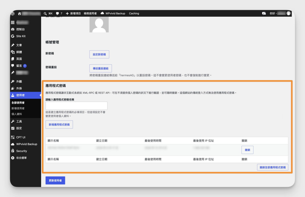Focus the 應用程式密碼名稱 input field
The height and width of the screenshot is (197, 305).
point(77,106)
